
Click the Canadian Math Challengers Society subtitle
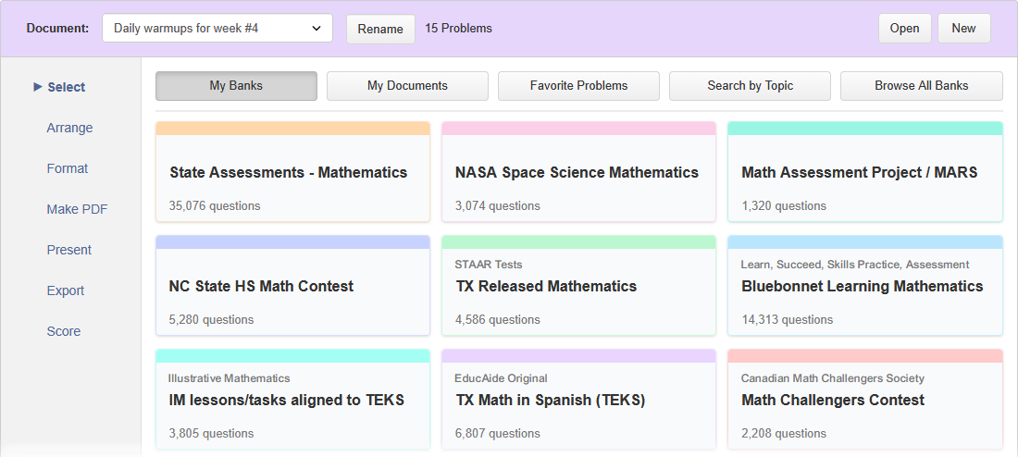(x=832, y=377)
